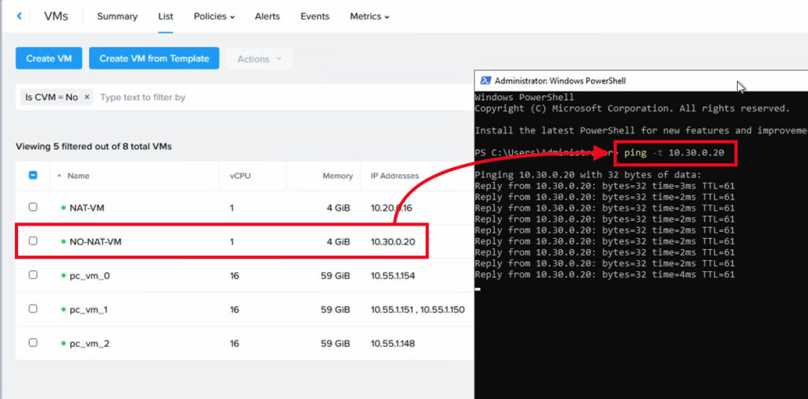Click the pc_vm_2 name
The height and width of the screenshot is (399, 808).
89,343
